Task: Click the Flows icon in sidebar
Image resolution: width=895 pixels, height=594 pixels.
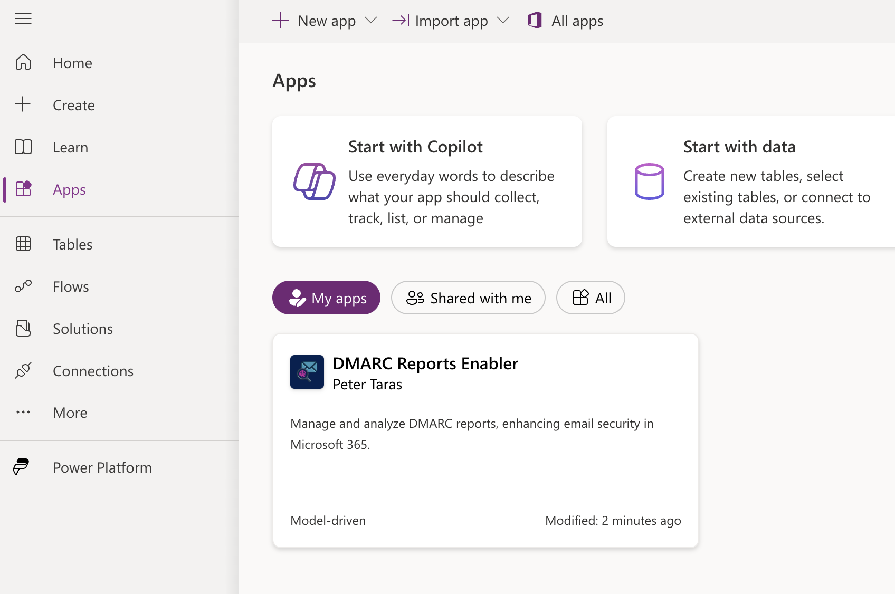Action: tap(23, 286)
